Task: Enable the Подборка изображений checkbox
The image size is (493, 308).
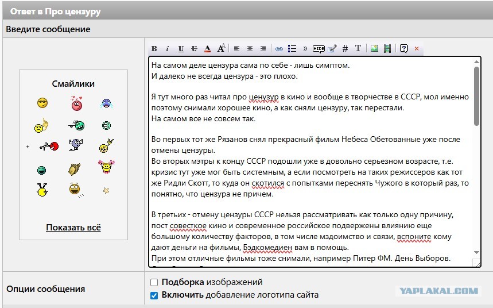Action: [154, 282]
